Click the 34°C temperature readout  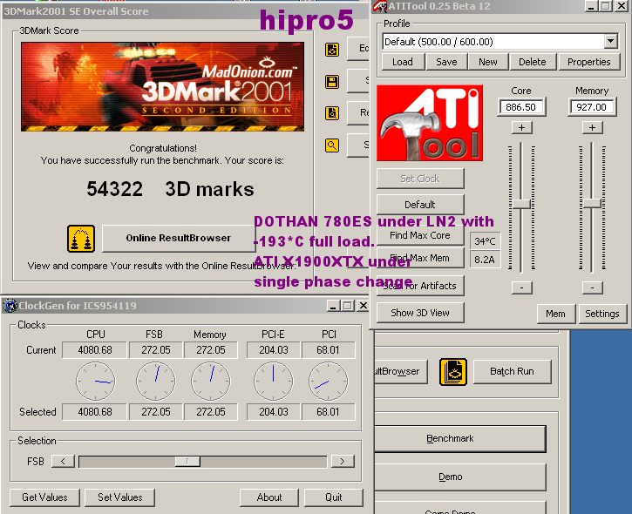[486, 241]
